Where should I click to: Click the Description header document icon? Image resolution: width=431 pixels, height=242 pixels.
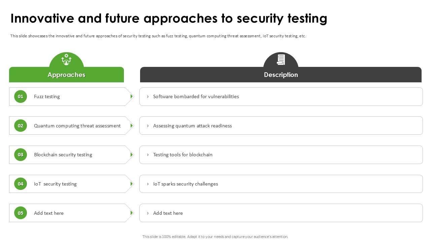(x=281, y=59)
